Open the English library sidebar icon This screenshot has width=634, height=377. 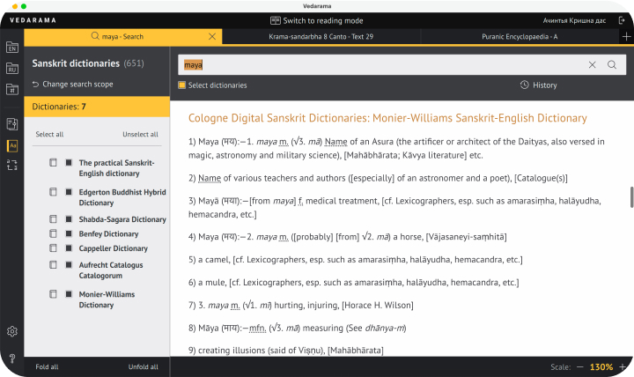(12, 47)
